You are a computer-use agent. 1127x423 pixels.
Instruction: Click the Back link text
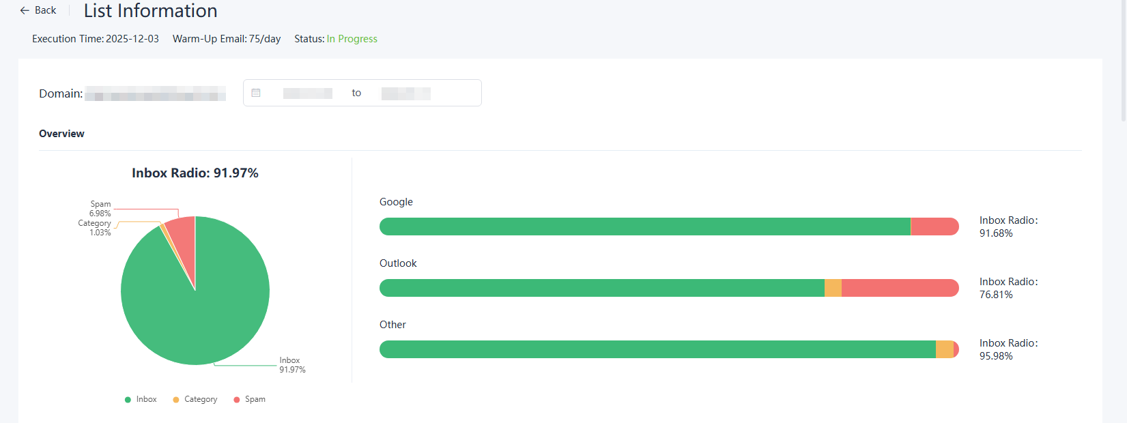[45, 10]
